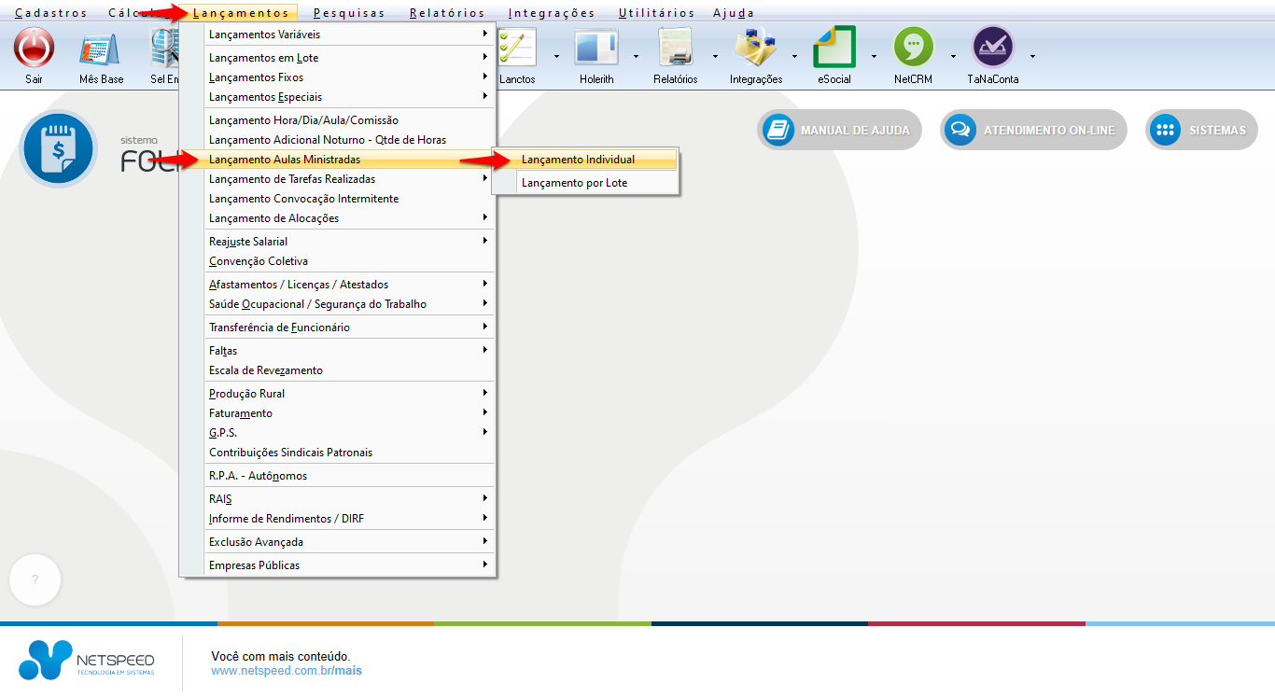
Task: Launch the NetCRM chat icon
Action: 913,49
